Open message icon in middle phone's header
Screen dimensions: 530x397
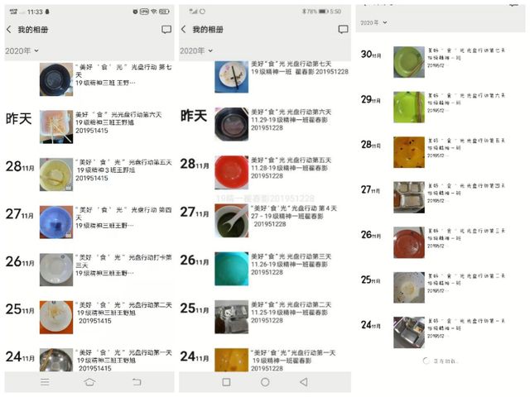coord(341,29)
